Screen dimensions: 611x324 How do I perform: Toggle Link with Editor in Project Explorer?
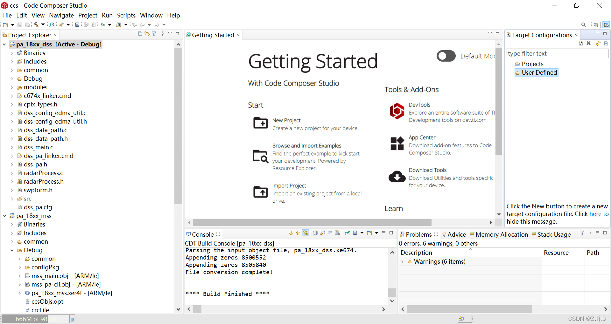(147, 34)
